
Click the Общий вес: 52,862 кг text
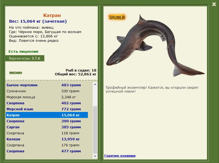[x=76, y=74]
